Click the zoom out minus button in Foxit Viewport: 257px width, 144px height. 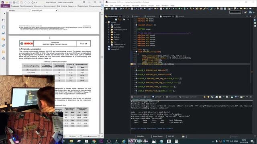click(x=81, y=136)
